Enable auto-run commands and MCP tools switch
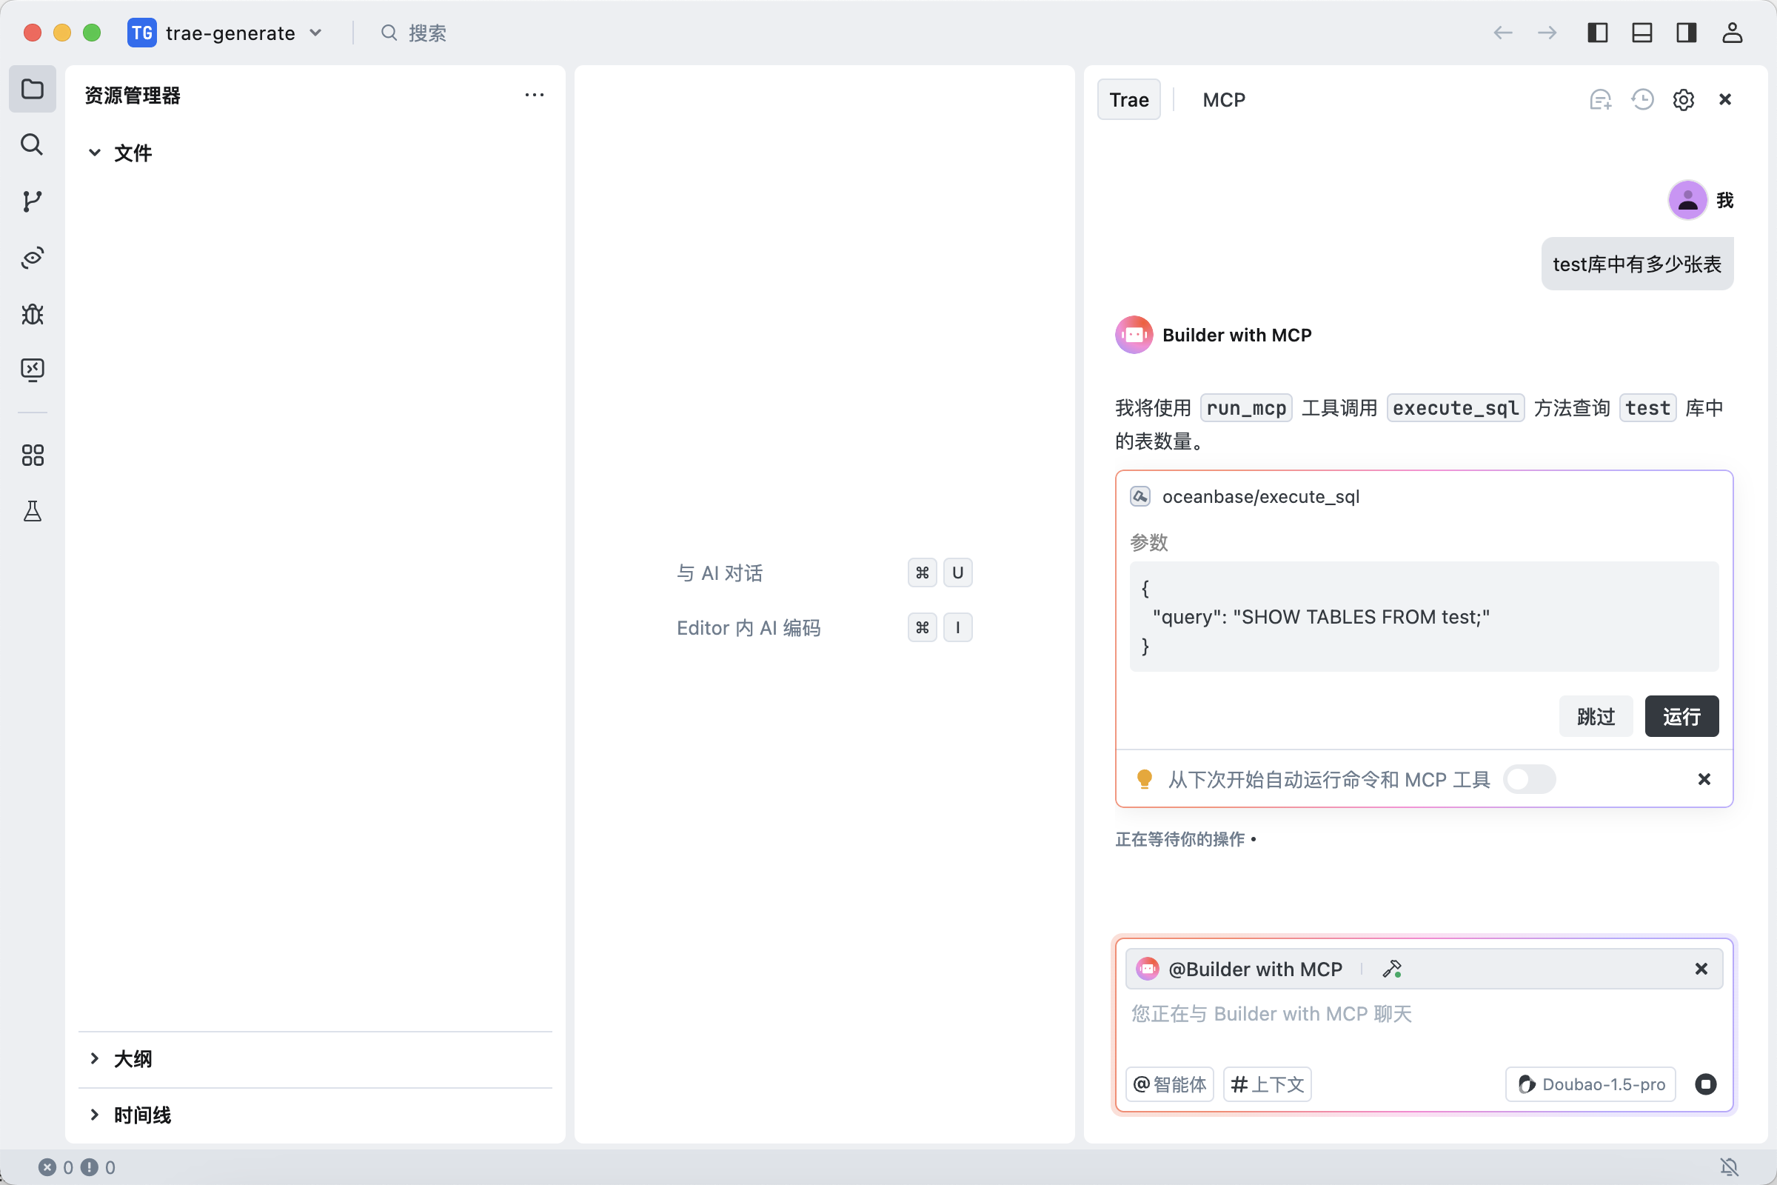Viewport: 1777px width, 1185px height. [1529, 779]
